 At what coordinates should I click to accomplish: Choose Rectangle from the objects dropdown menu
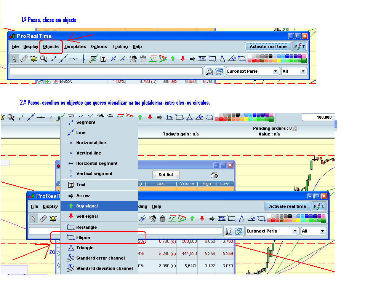(x=99, y=227)
